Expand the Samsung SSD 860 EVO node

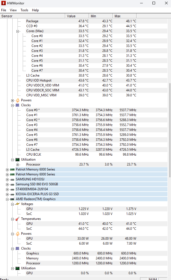tap(7, 184)
